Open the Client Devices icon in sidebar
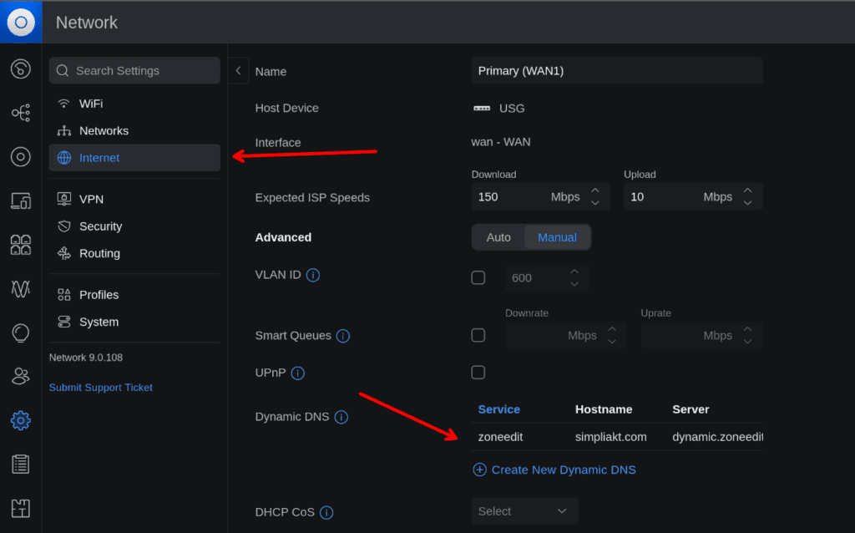 pos(21,201)
